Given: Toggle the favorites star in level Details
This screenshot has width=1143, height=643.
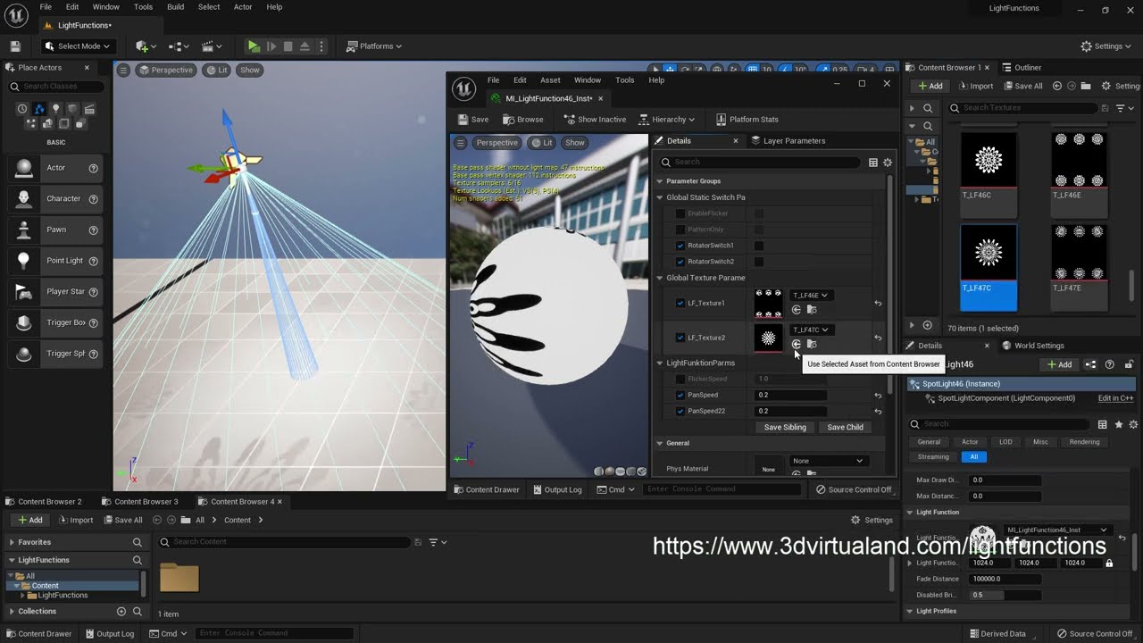Looking at the screenshot, I should [1119, 424].
